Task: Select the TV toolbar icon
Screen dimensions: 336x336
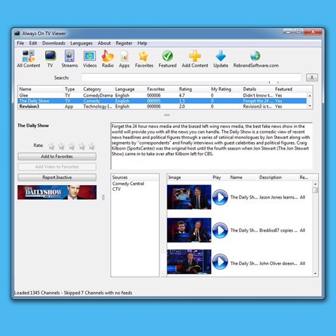Action: (50, 56)
